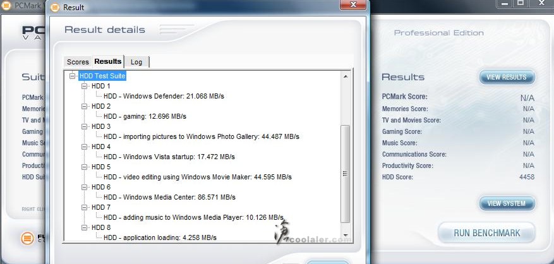This screenshot has width=554, height=264.
Task: Switch to the Scores tab
Action: click(x=78, y=62)
